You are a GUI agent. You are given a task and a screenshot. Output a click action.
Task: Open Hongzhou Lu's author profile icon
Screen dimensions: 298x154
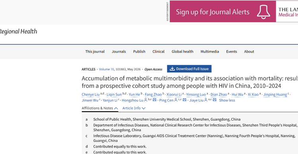tap(145, 100)
